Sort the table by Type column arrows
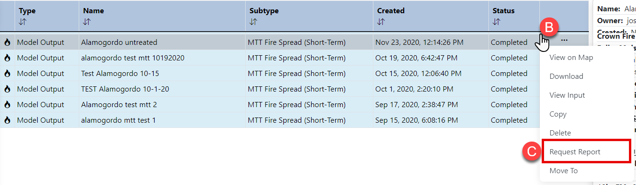The image size is (636, 185). (22, 22)
